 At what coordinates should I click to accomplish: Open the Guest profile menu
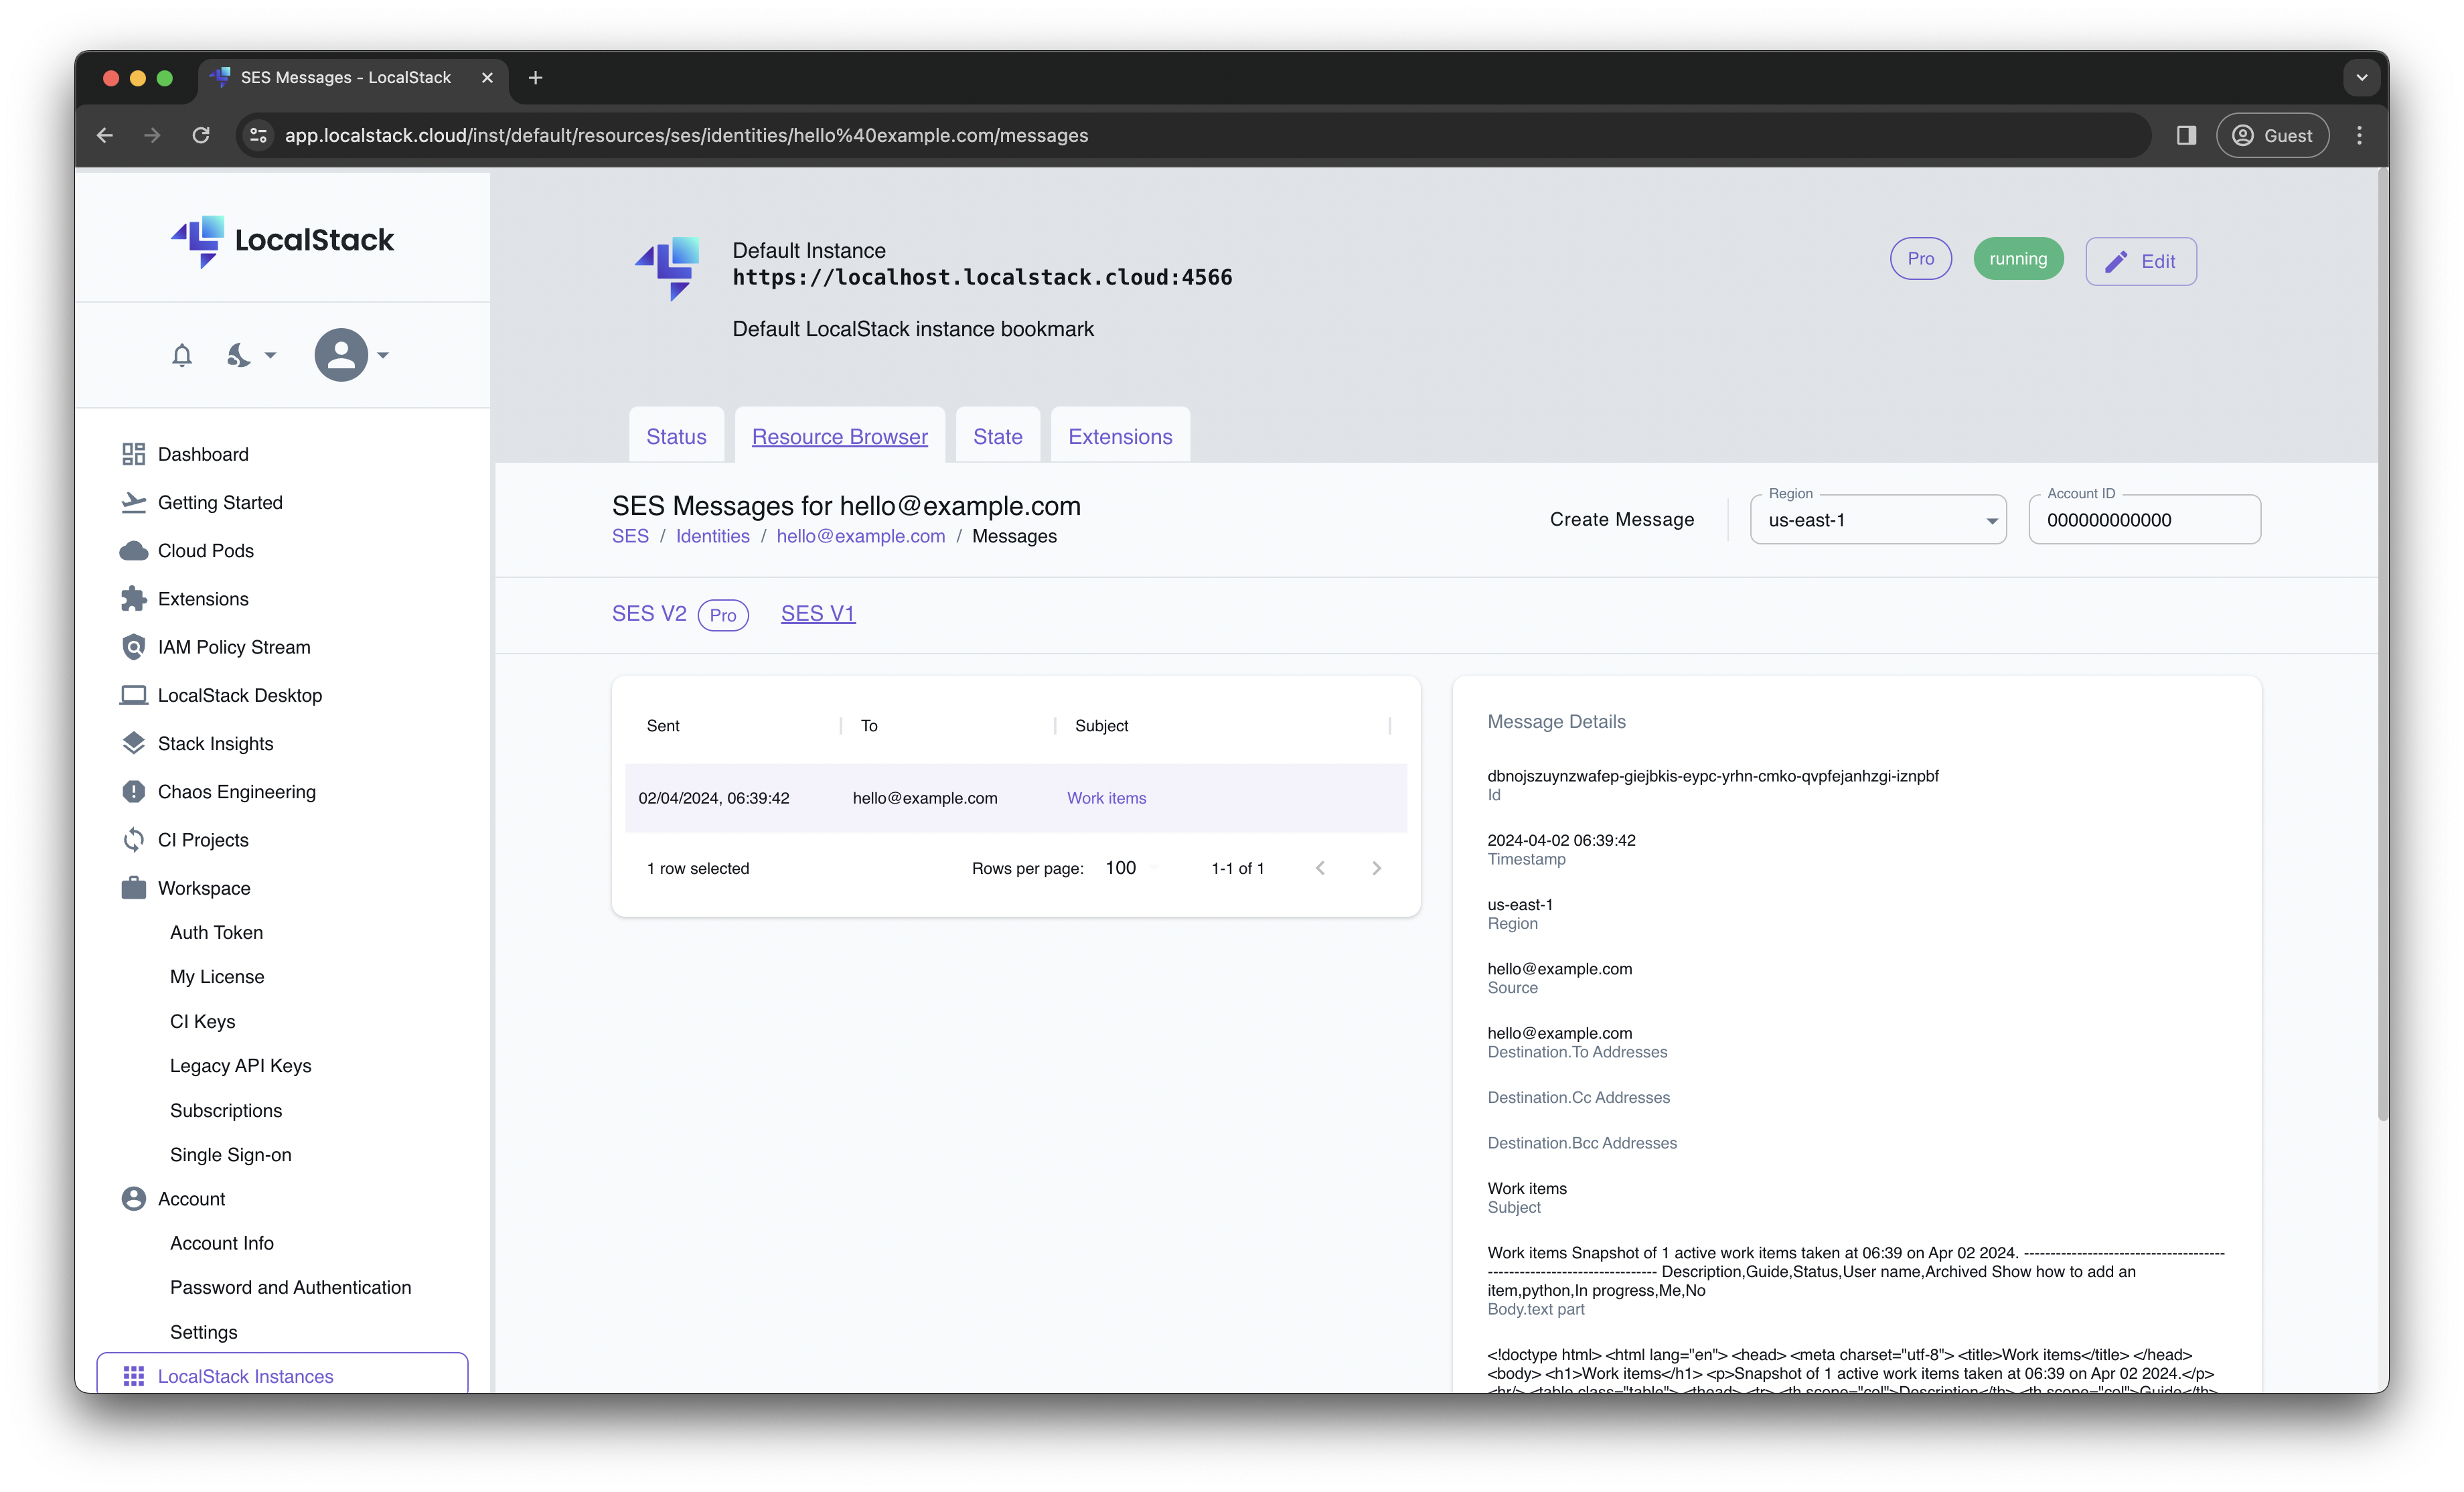pyautogui.click(x=2272, y=135)
